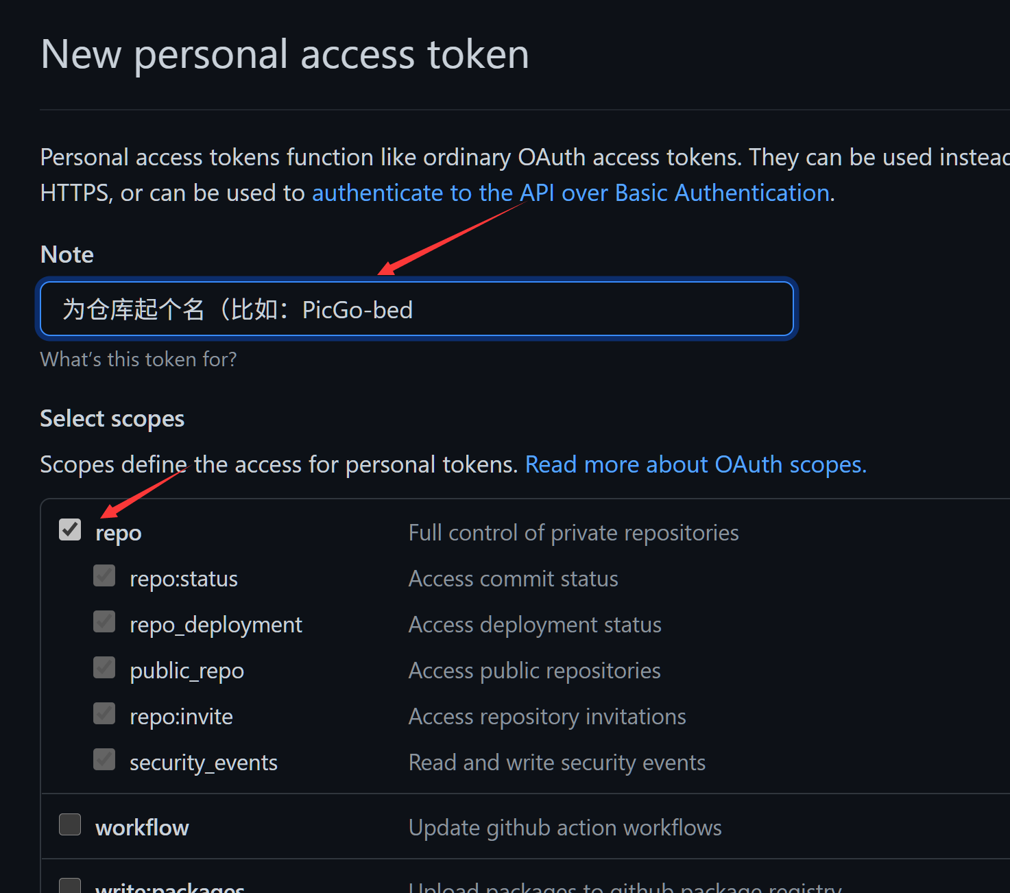Image resolution: width=1010 pixels, height=893 pixels.
Task: Click the public_repo label text
Action: tap(187, 671)
